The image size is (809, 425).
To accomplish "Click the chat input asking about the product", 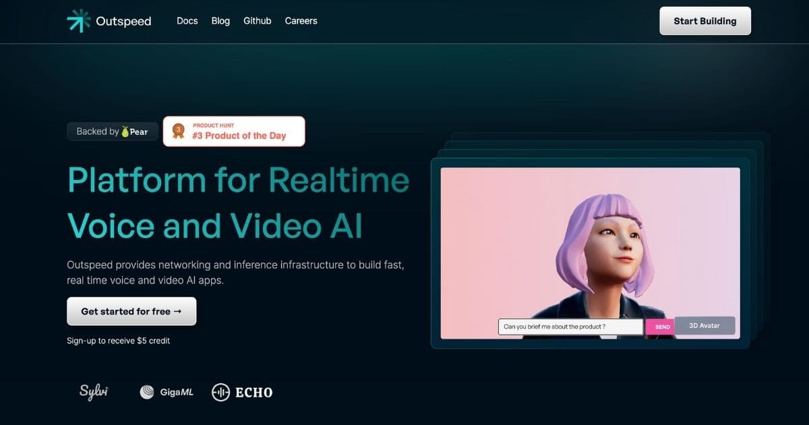I will pos(571,327).
